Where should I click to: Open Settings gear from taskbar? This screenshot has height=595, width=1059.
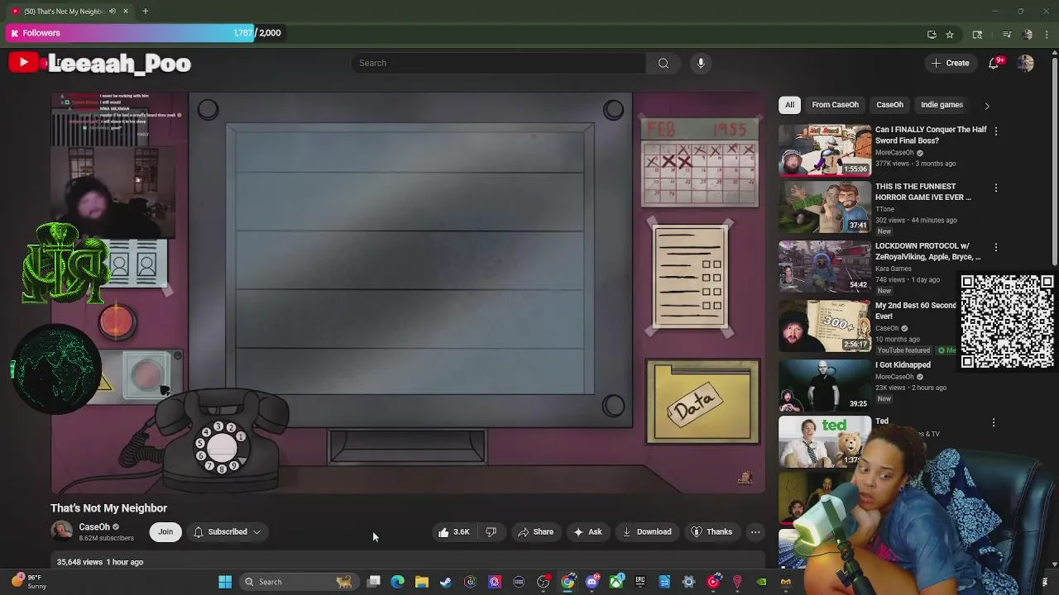[688, 582]
